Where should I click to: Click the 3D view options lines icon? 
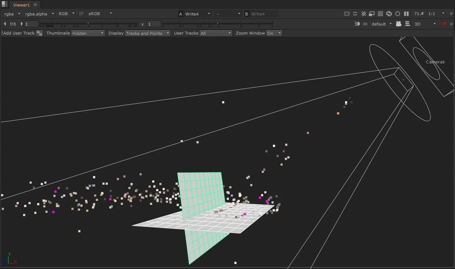click(407, 24)
